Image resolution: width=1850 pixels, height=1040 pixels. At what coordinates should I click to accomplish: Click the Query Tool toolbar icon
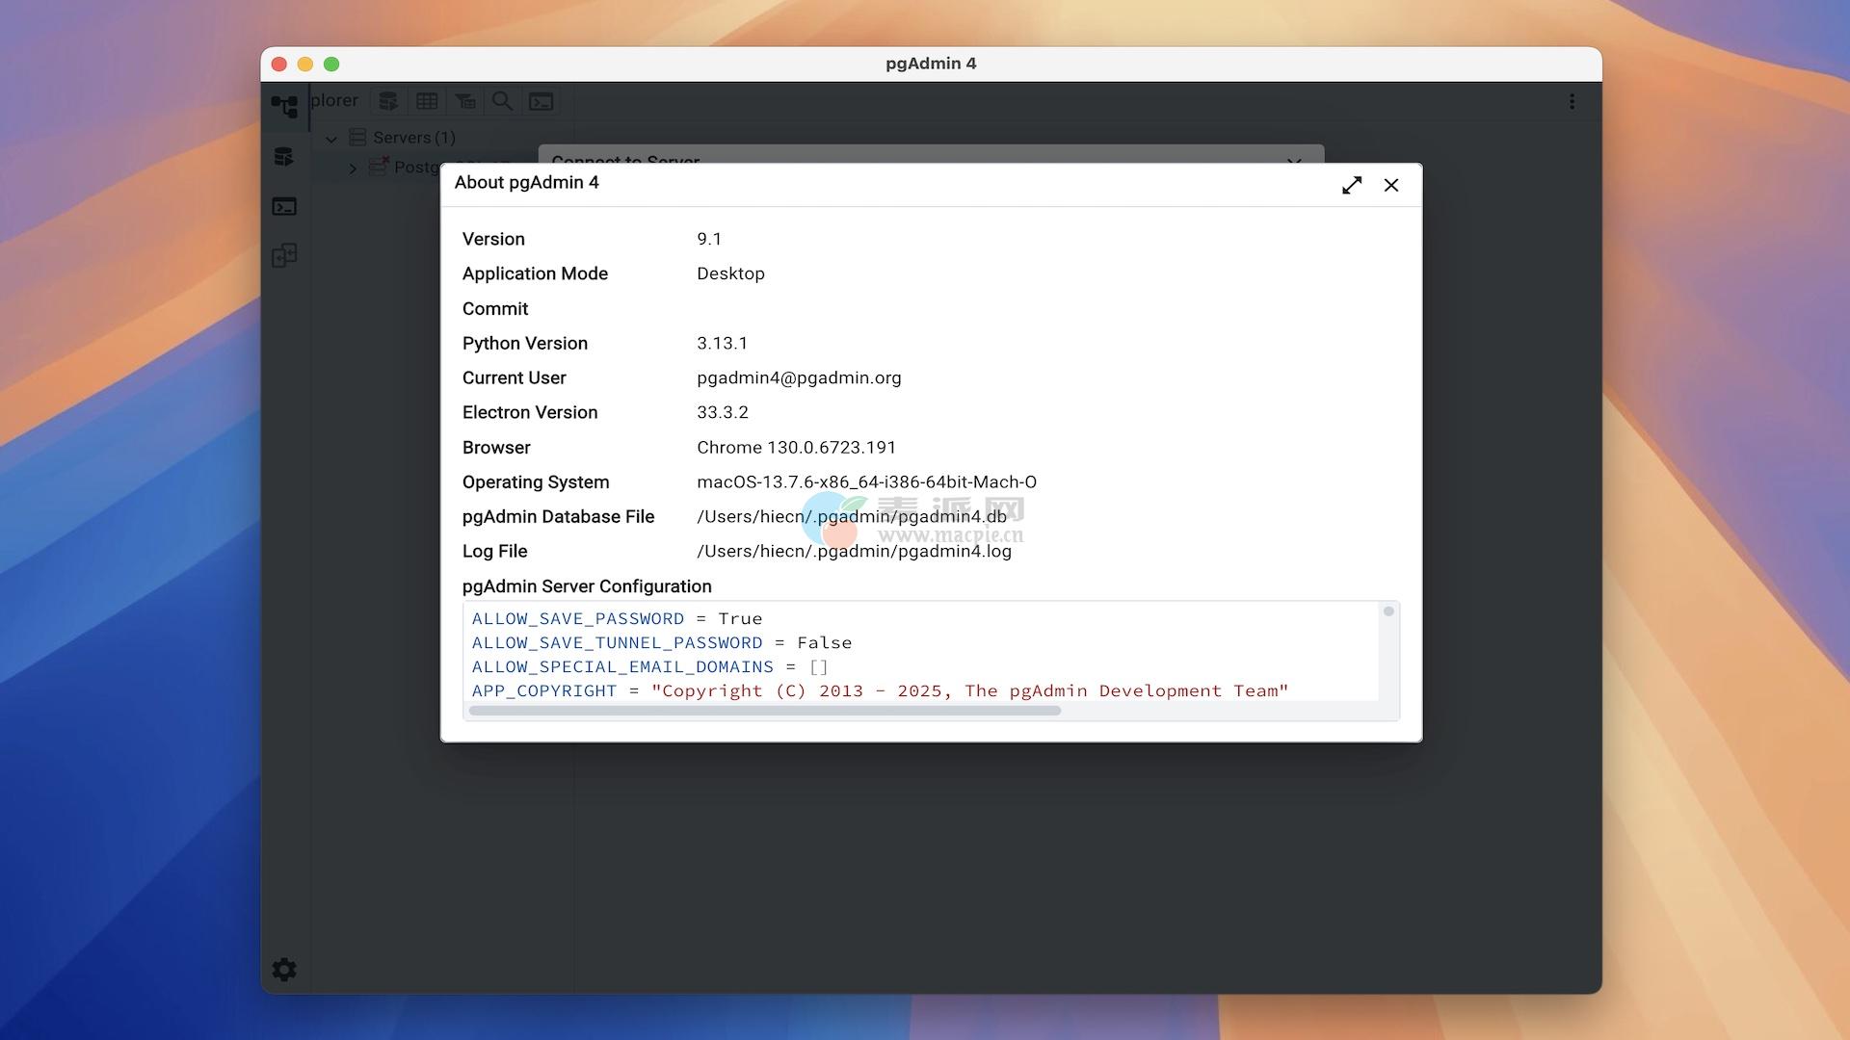tap(388, 101)
